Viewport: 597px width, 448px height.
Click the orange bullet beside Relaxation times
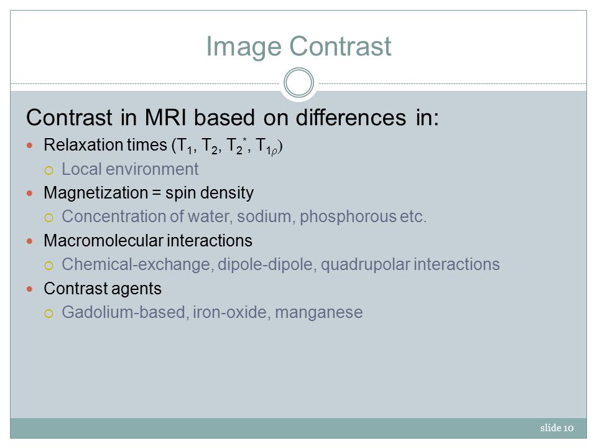[30, 145]
